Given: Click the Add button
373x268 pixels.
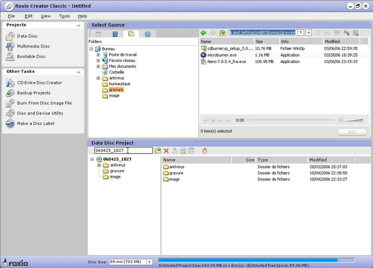Looking at the screenshot, I should (x=352, y=132).
